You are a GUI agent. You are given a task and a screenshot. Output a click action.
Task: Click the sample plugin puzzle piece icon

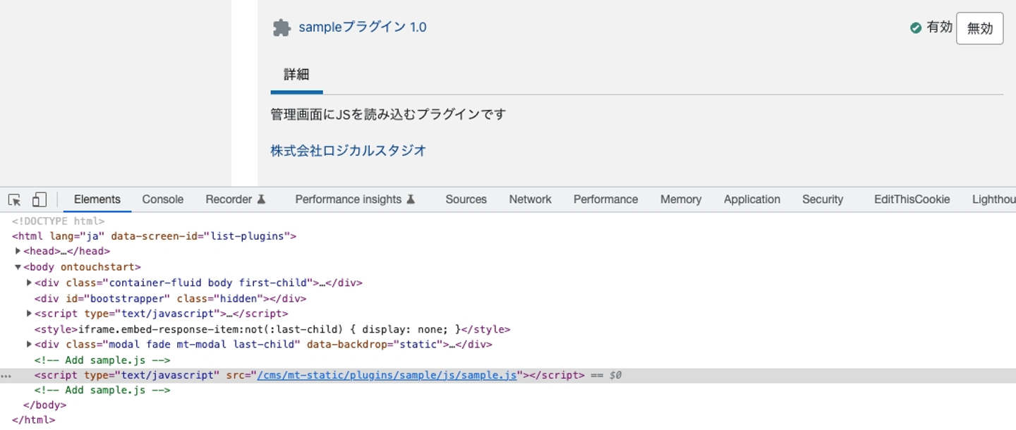pyautogui.click(x=282, y=27)
